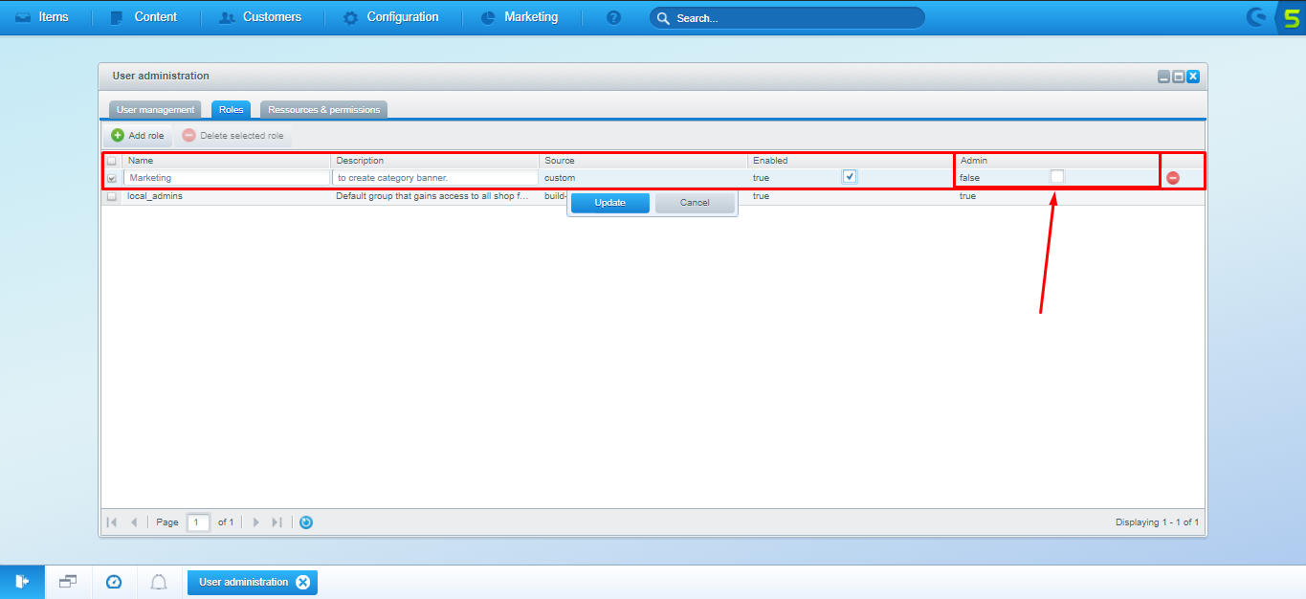Tick the select-all checkbox in header
Image resolution: width=1306 pixels, height=599 pixels.
[112, 161]
